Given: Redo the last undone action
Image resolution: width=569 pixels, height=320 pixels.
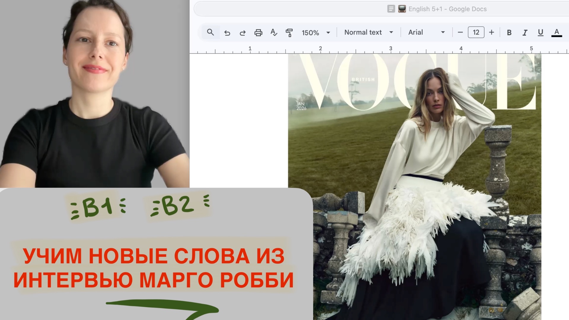Looking at the screenshot, I should 243,33.
